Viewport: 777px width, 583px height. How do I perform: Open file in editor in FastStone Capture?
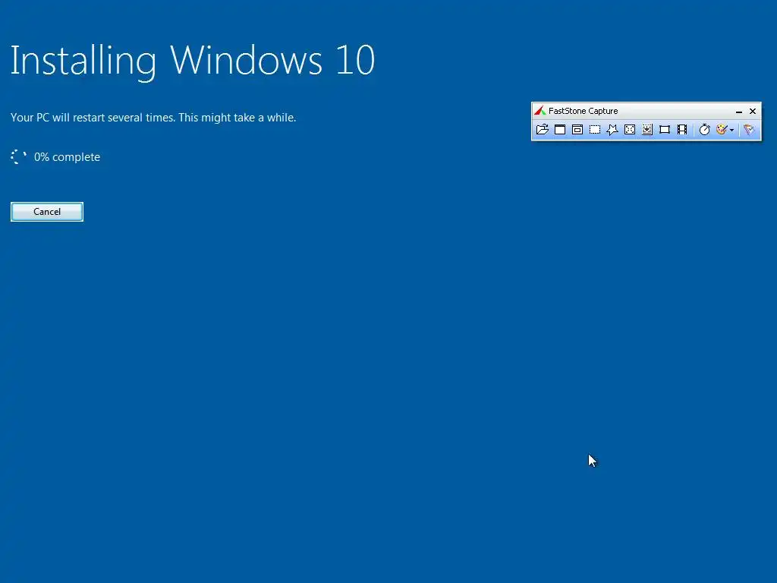pos(542,129)
